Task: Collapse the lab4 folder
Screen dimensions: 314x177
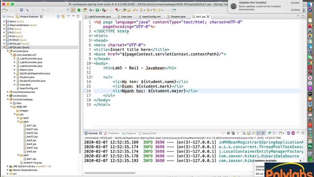Action: click(x=18, y=121)
